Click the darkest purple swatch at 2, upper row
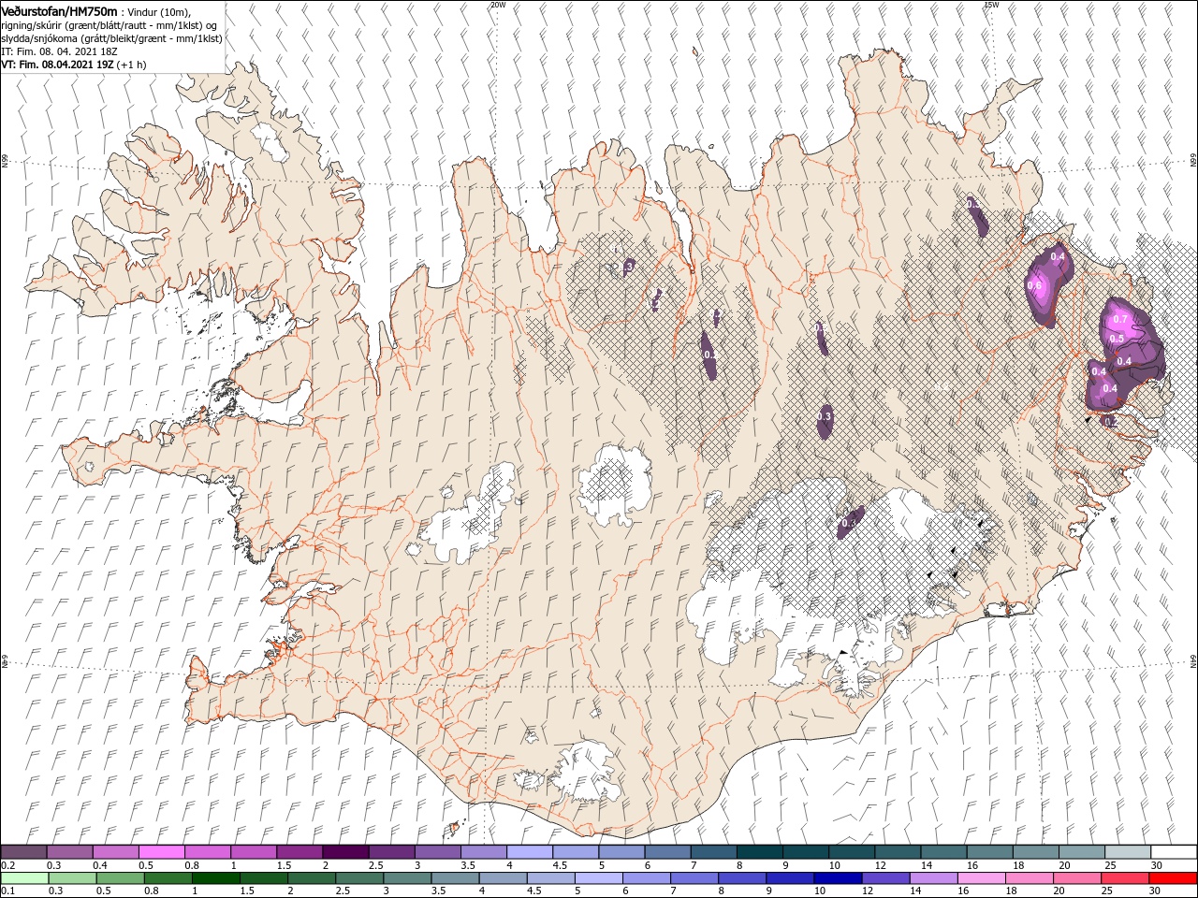Image resolution: width=1198 pixels, height=898 pixels. point(345,852)
